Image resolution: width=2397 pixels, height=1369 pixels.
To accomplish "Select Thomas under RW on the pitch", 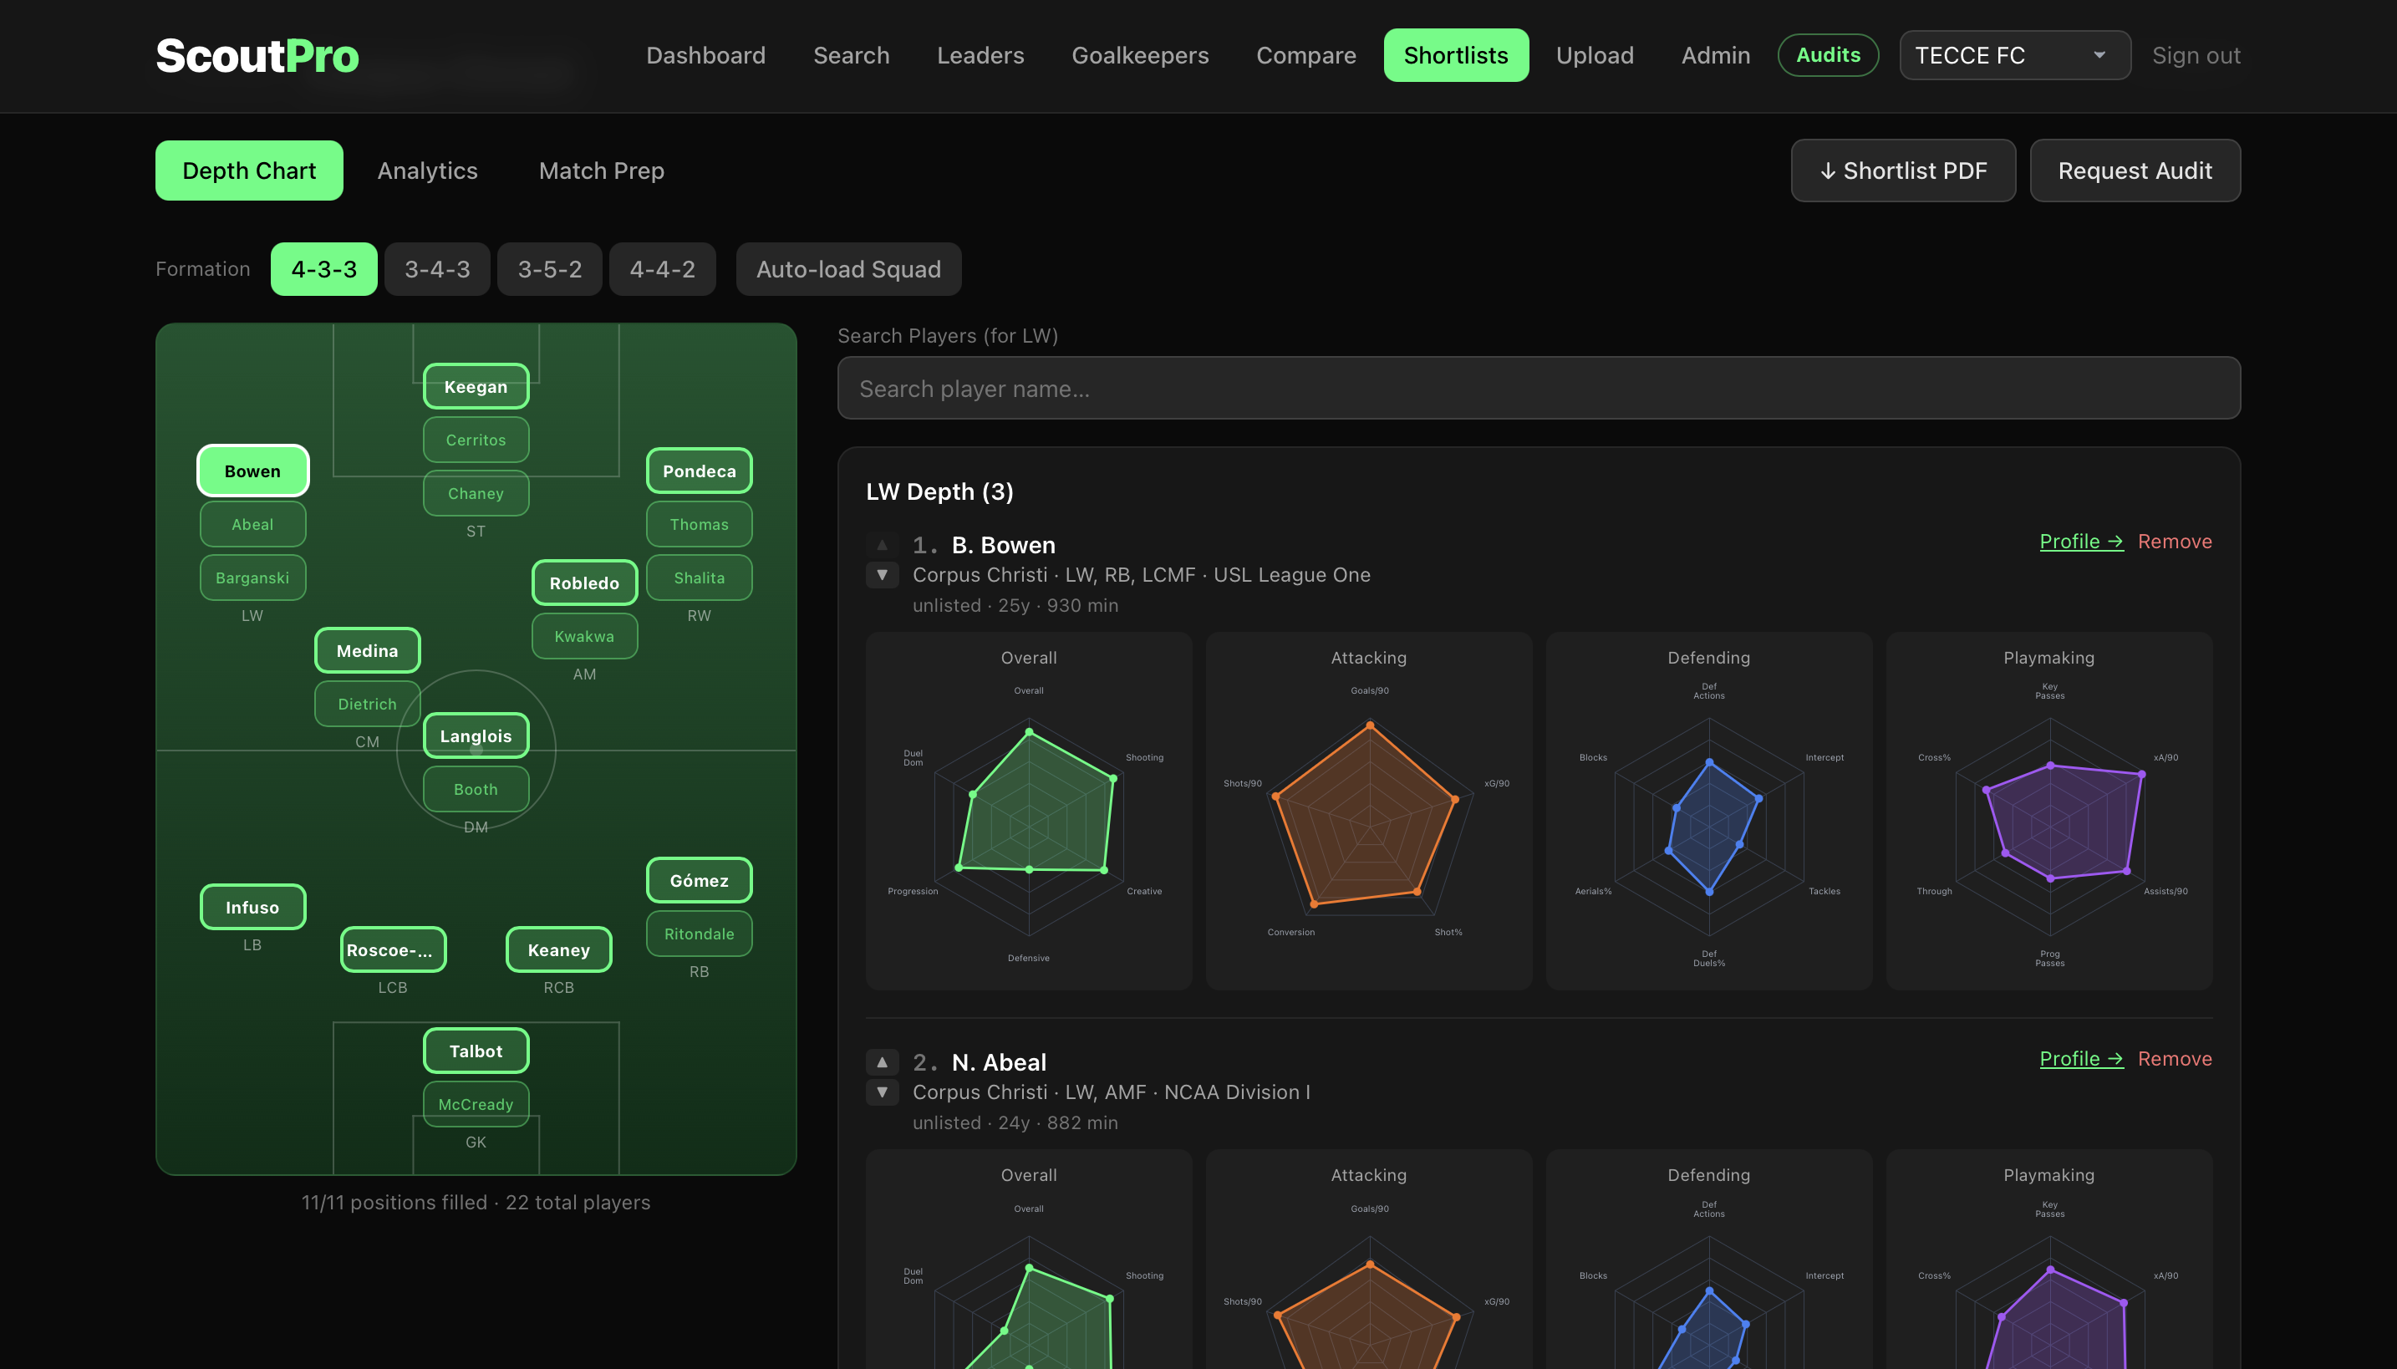I will point(700,524).
